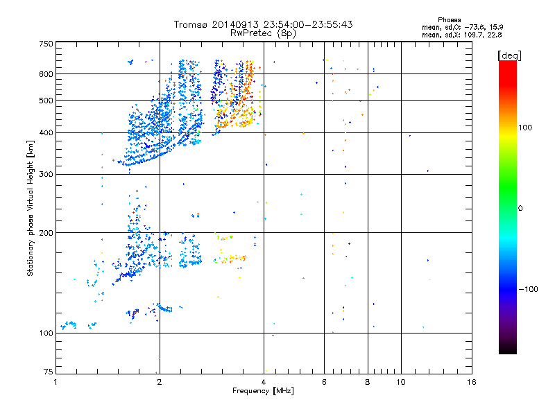Click the 'mean, sd,X: 109.7, 22.8' line

461,35
